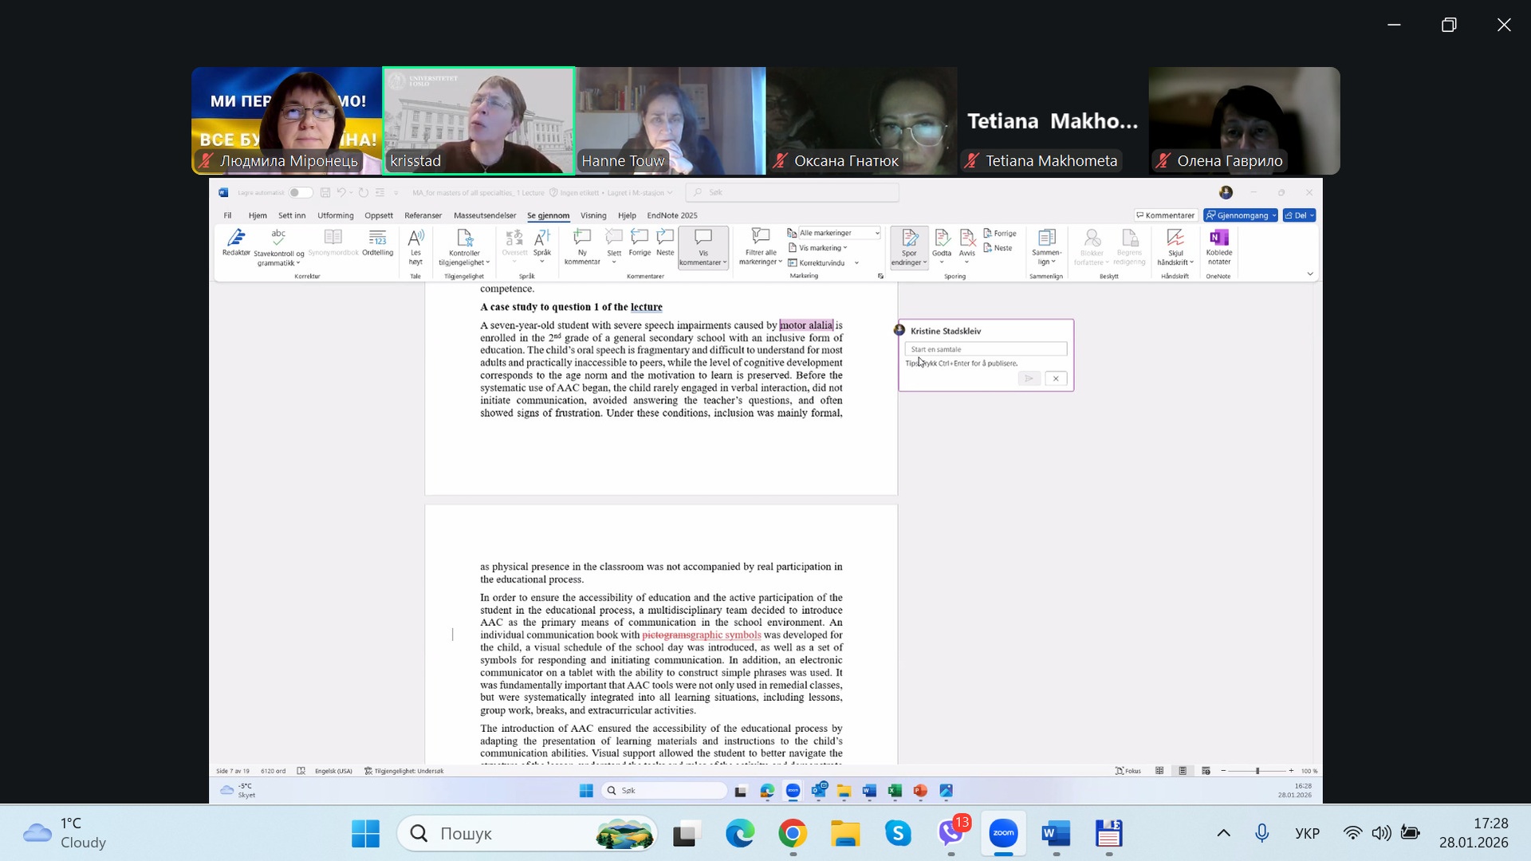1531x861 pixels.
Task: Open Alle markeringer dropdown
Action: (x=839, y=233)
